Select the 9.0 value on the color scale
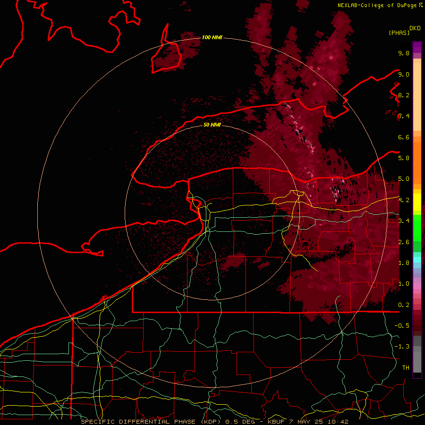Screen dimensions: 425x425 (x=404, y=74)
